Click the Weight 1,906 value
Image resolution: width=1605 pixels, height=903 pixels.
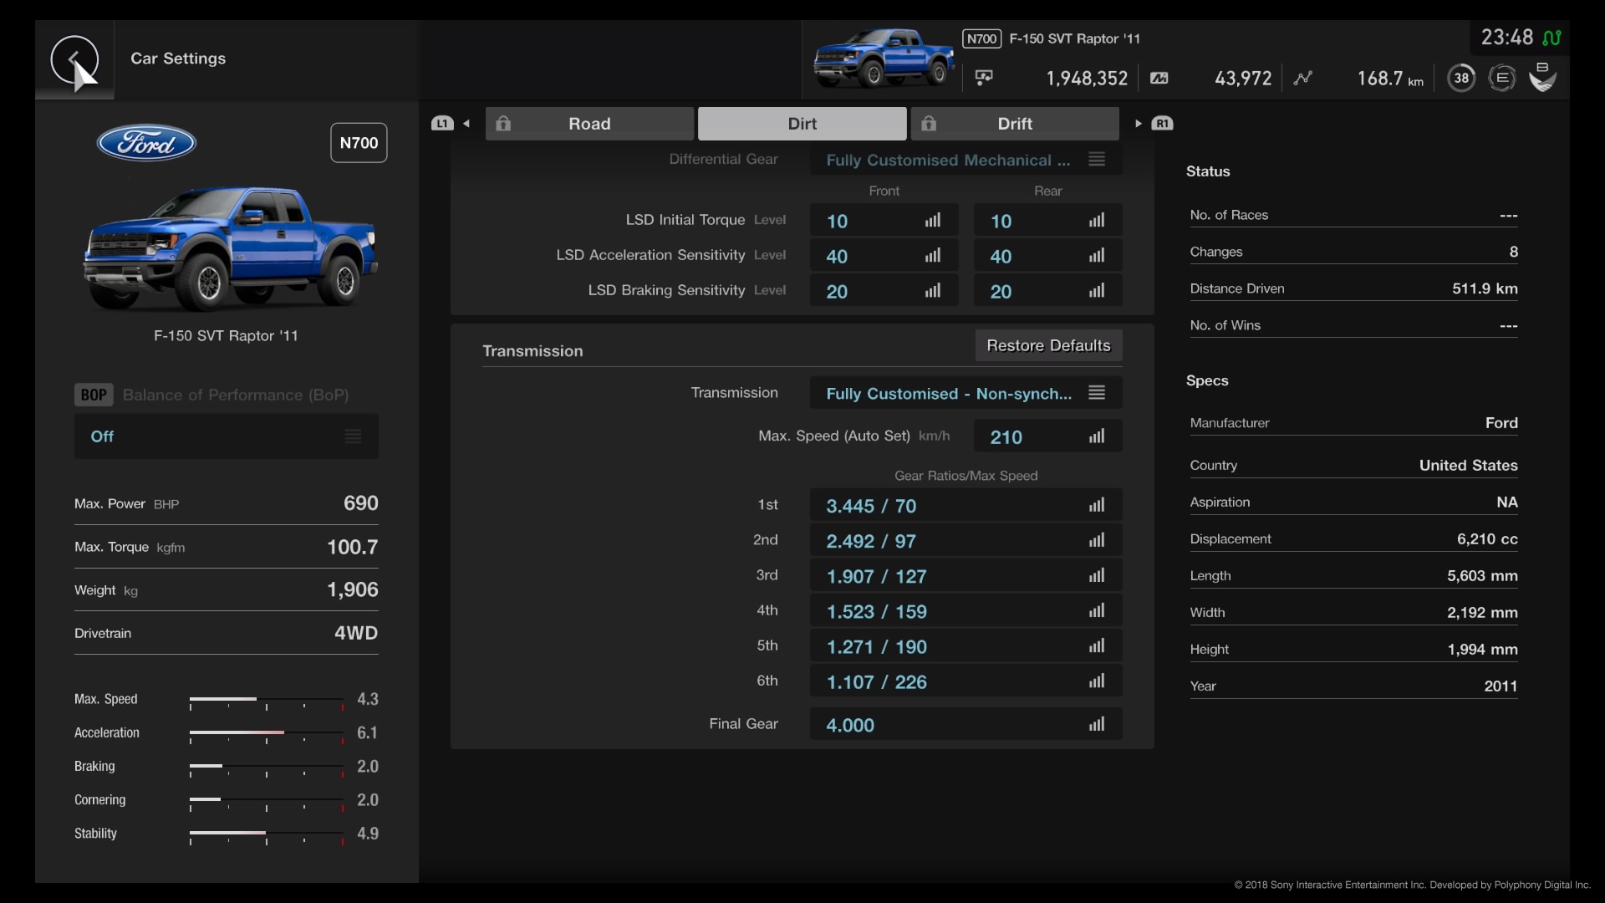[x=353, y=589]
